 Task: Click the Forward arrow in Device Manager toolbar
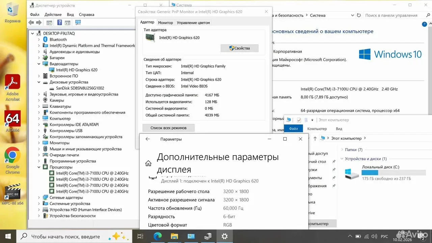[x=39, y=23]
